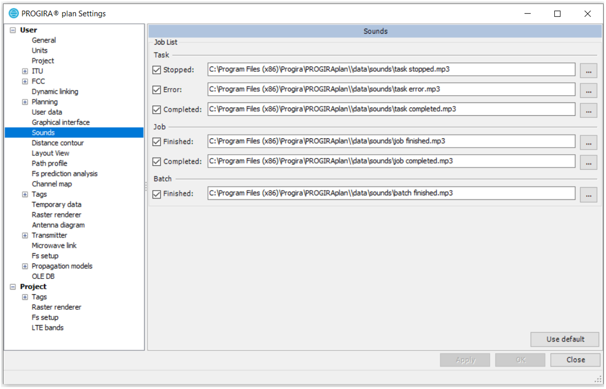Edit the Task Stopped sound path field
Viewport: 606px width, 389px height.
click(391, 70)
